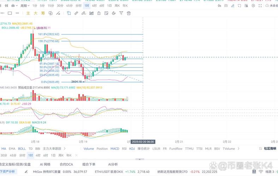The height and width of the screenshot is (176, 278).
Task: Click the cloud save icon
Action: pos(267,6)
